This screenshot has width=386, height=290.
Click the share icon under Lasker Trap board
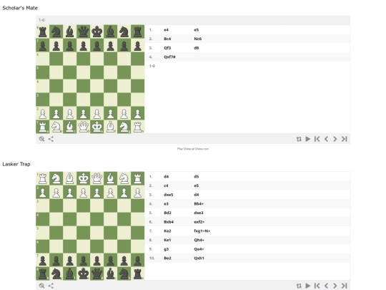click(51, 286)
